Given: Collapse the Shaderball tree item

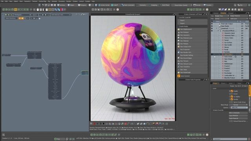Looking at the screenshot, I should coord(217,28).
